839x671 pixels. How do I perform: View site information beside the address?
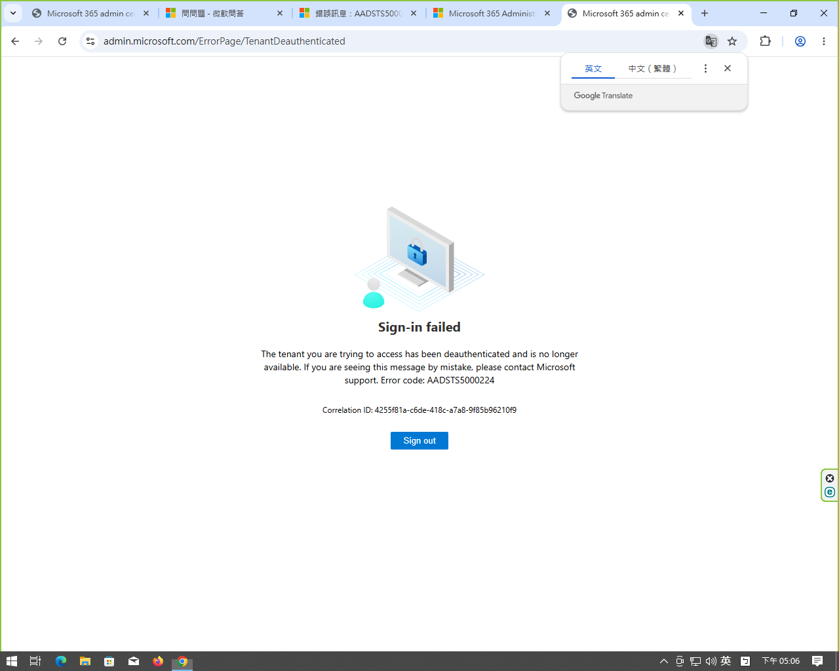point(90,41)
